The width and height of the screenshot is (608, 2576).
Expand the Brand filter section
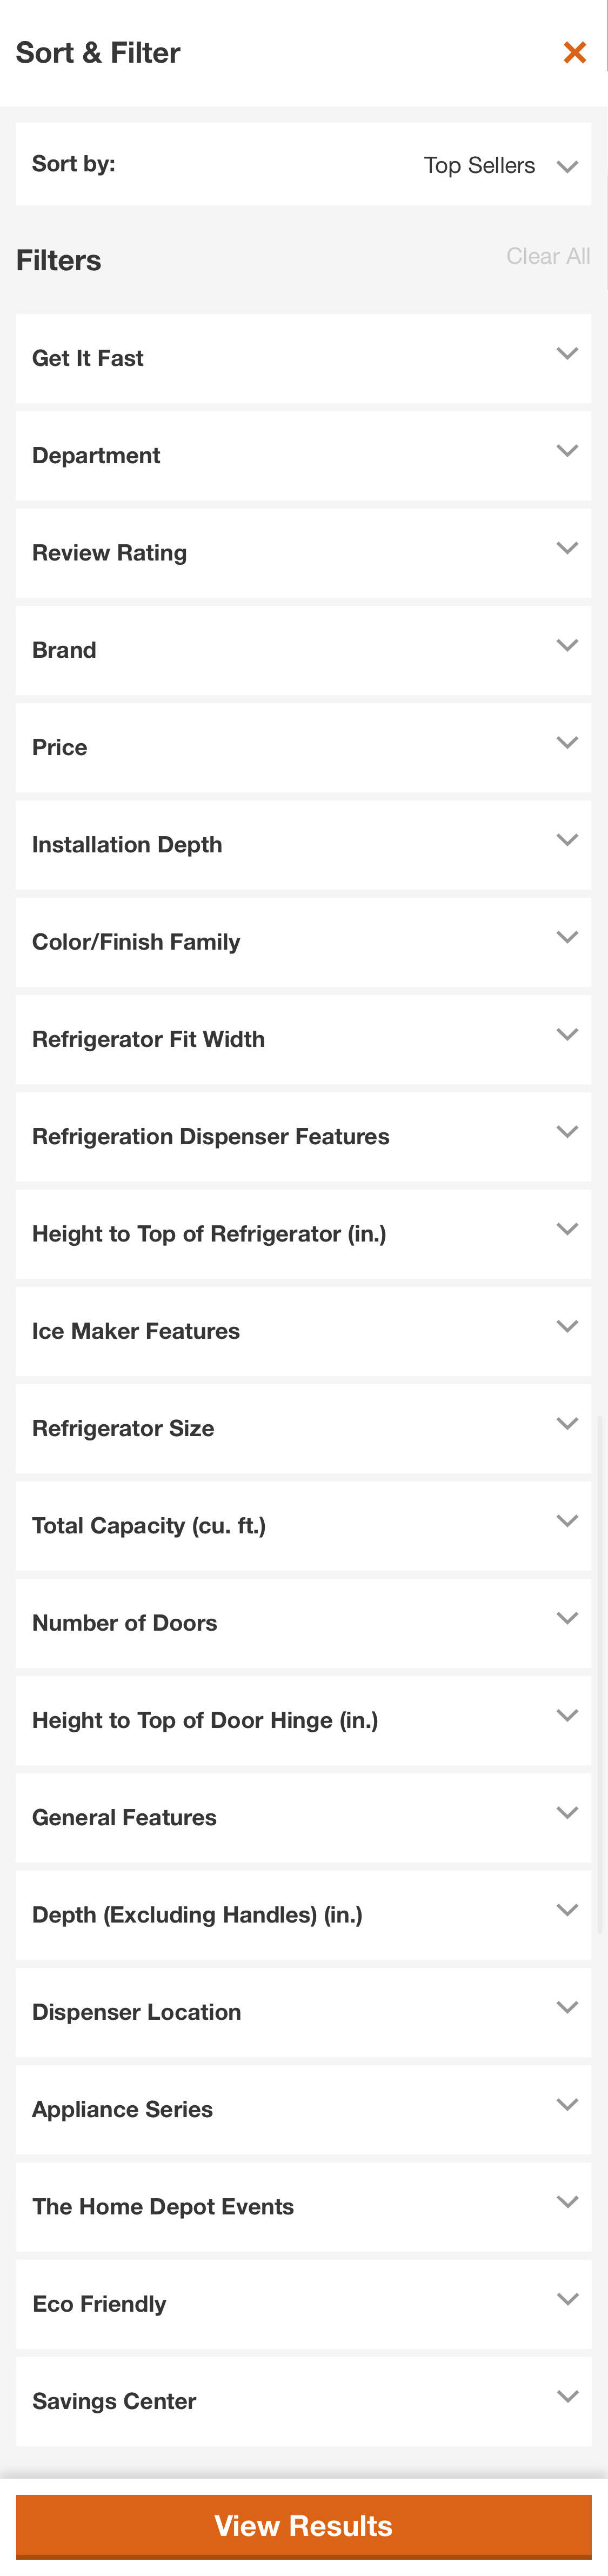click(304, 649)
